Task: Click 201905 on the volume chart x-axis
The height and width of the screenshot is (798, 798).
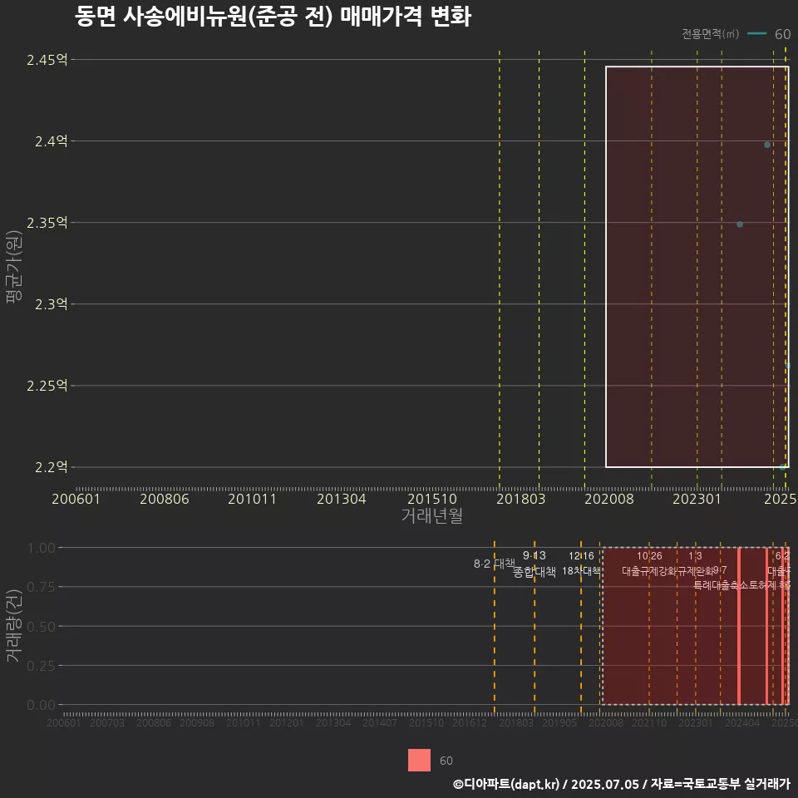Action: click(559, 722)
